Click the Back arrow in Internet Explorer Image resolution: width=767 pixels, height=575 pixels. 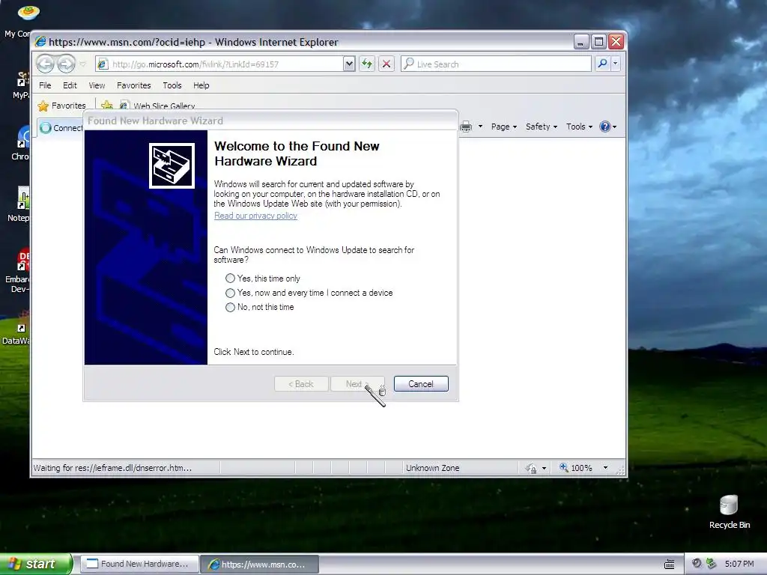(45, 64)
